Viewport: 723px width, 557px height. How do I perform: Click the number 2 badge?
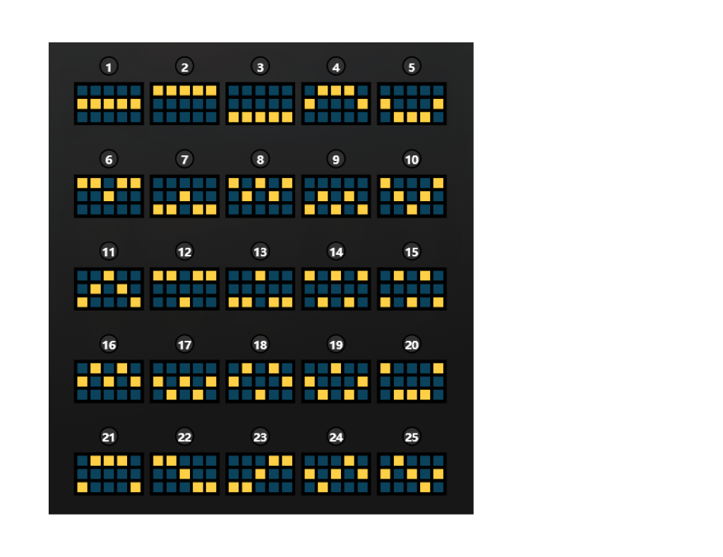pyautogui.click(x=184, y=66)
